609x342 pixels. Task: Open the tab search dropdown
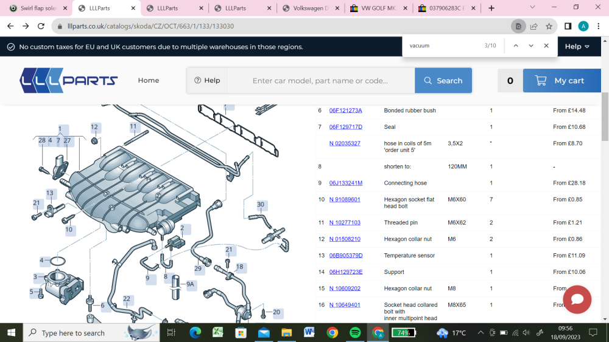pyautogui.click(x=532, y=7)
